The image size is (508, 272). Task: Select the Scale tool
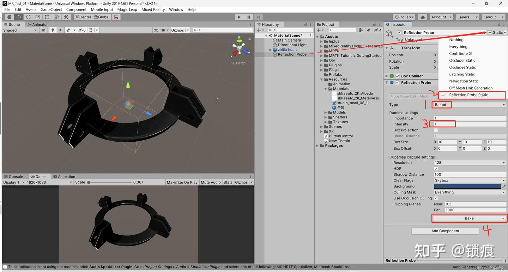[x=38, y=17]
